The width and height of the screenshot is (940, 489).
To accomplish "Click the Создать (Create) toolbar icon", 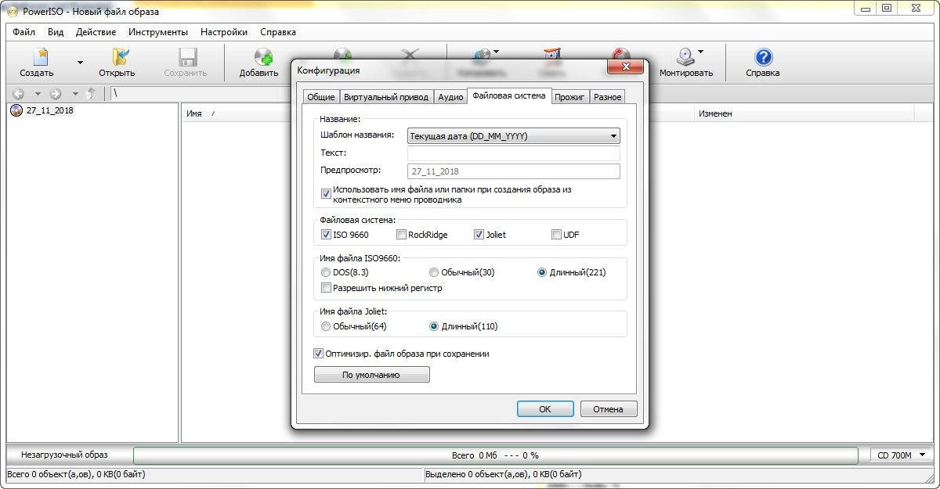I will coord(37,63).
